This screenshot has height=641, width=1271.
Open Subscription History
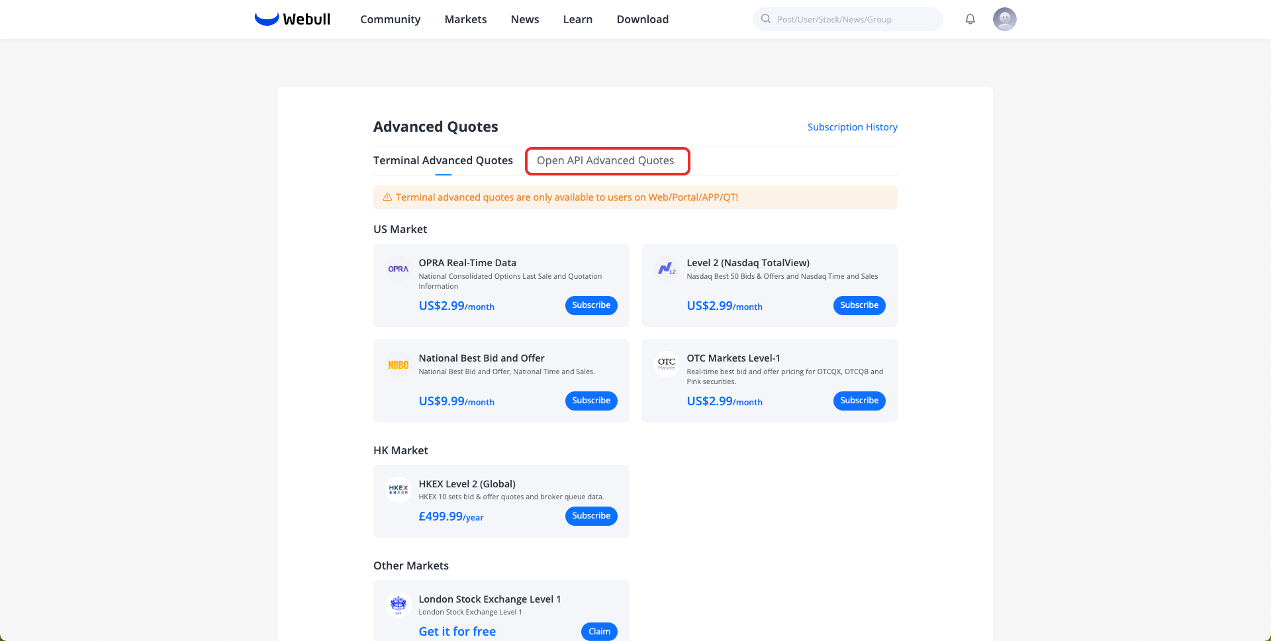[x=853, y=127]
